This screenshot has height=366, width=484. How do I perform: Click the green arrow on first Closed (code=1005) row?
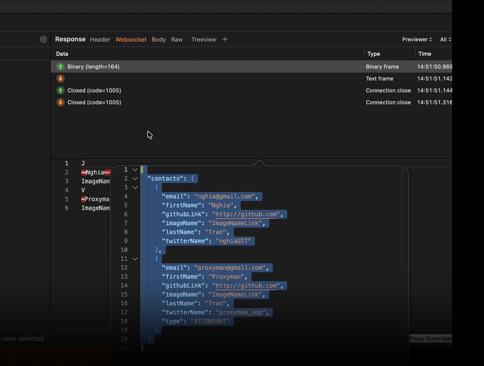click(60, 90)
